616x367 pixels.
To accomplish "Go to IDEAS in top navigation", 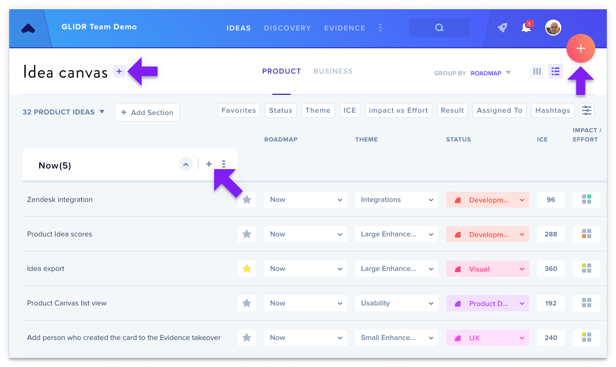I will pyautogui.click(x=238, y=28).
